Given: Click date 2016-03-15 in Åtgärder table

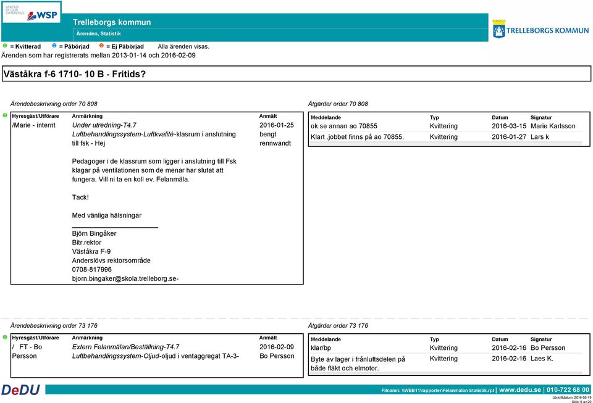Looking at the screenshot, I should tap(508, 126).
